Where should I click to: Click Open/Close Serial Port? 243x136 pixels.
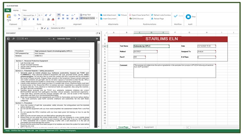139,15
